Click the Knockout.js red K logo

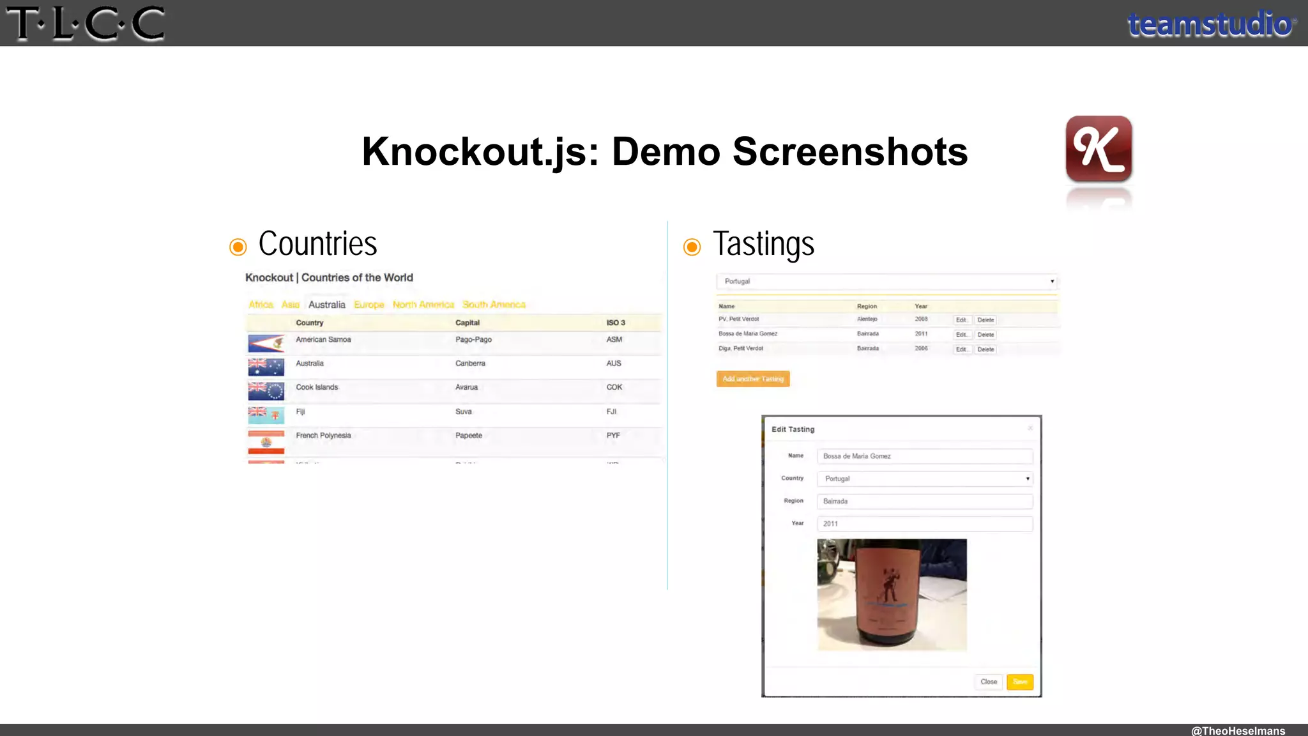[1099, 149]
